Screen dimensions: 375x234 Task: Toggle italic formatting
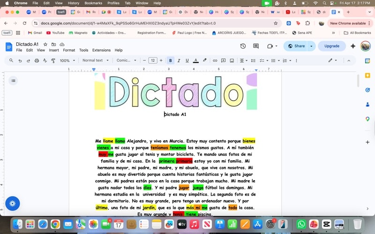tap(179, 60)
